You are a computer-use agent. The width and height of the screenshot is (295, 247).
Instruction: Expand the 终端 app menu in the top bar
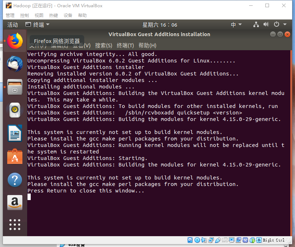(x=38, y=25)
